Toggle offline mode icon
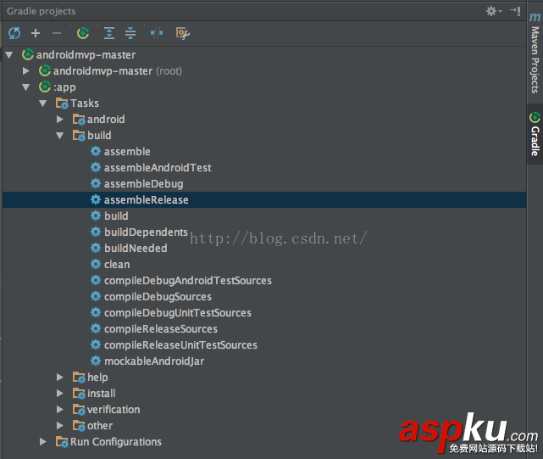Viewport: 543px width, 459px height. tap(157, 33)
